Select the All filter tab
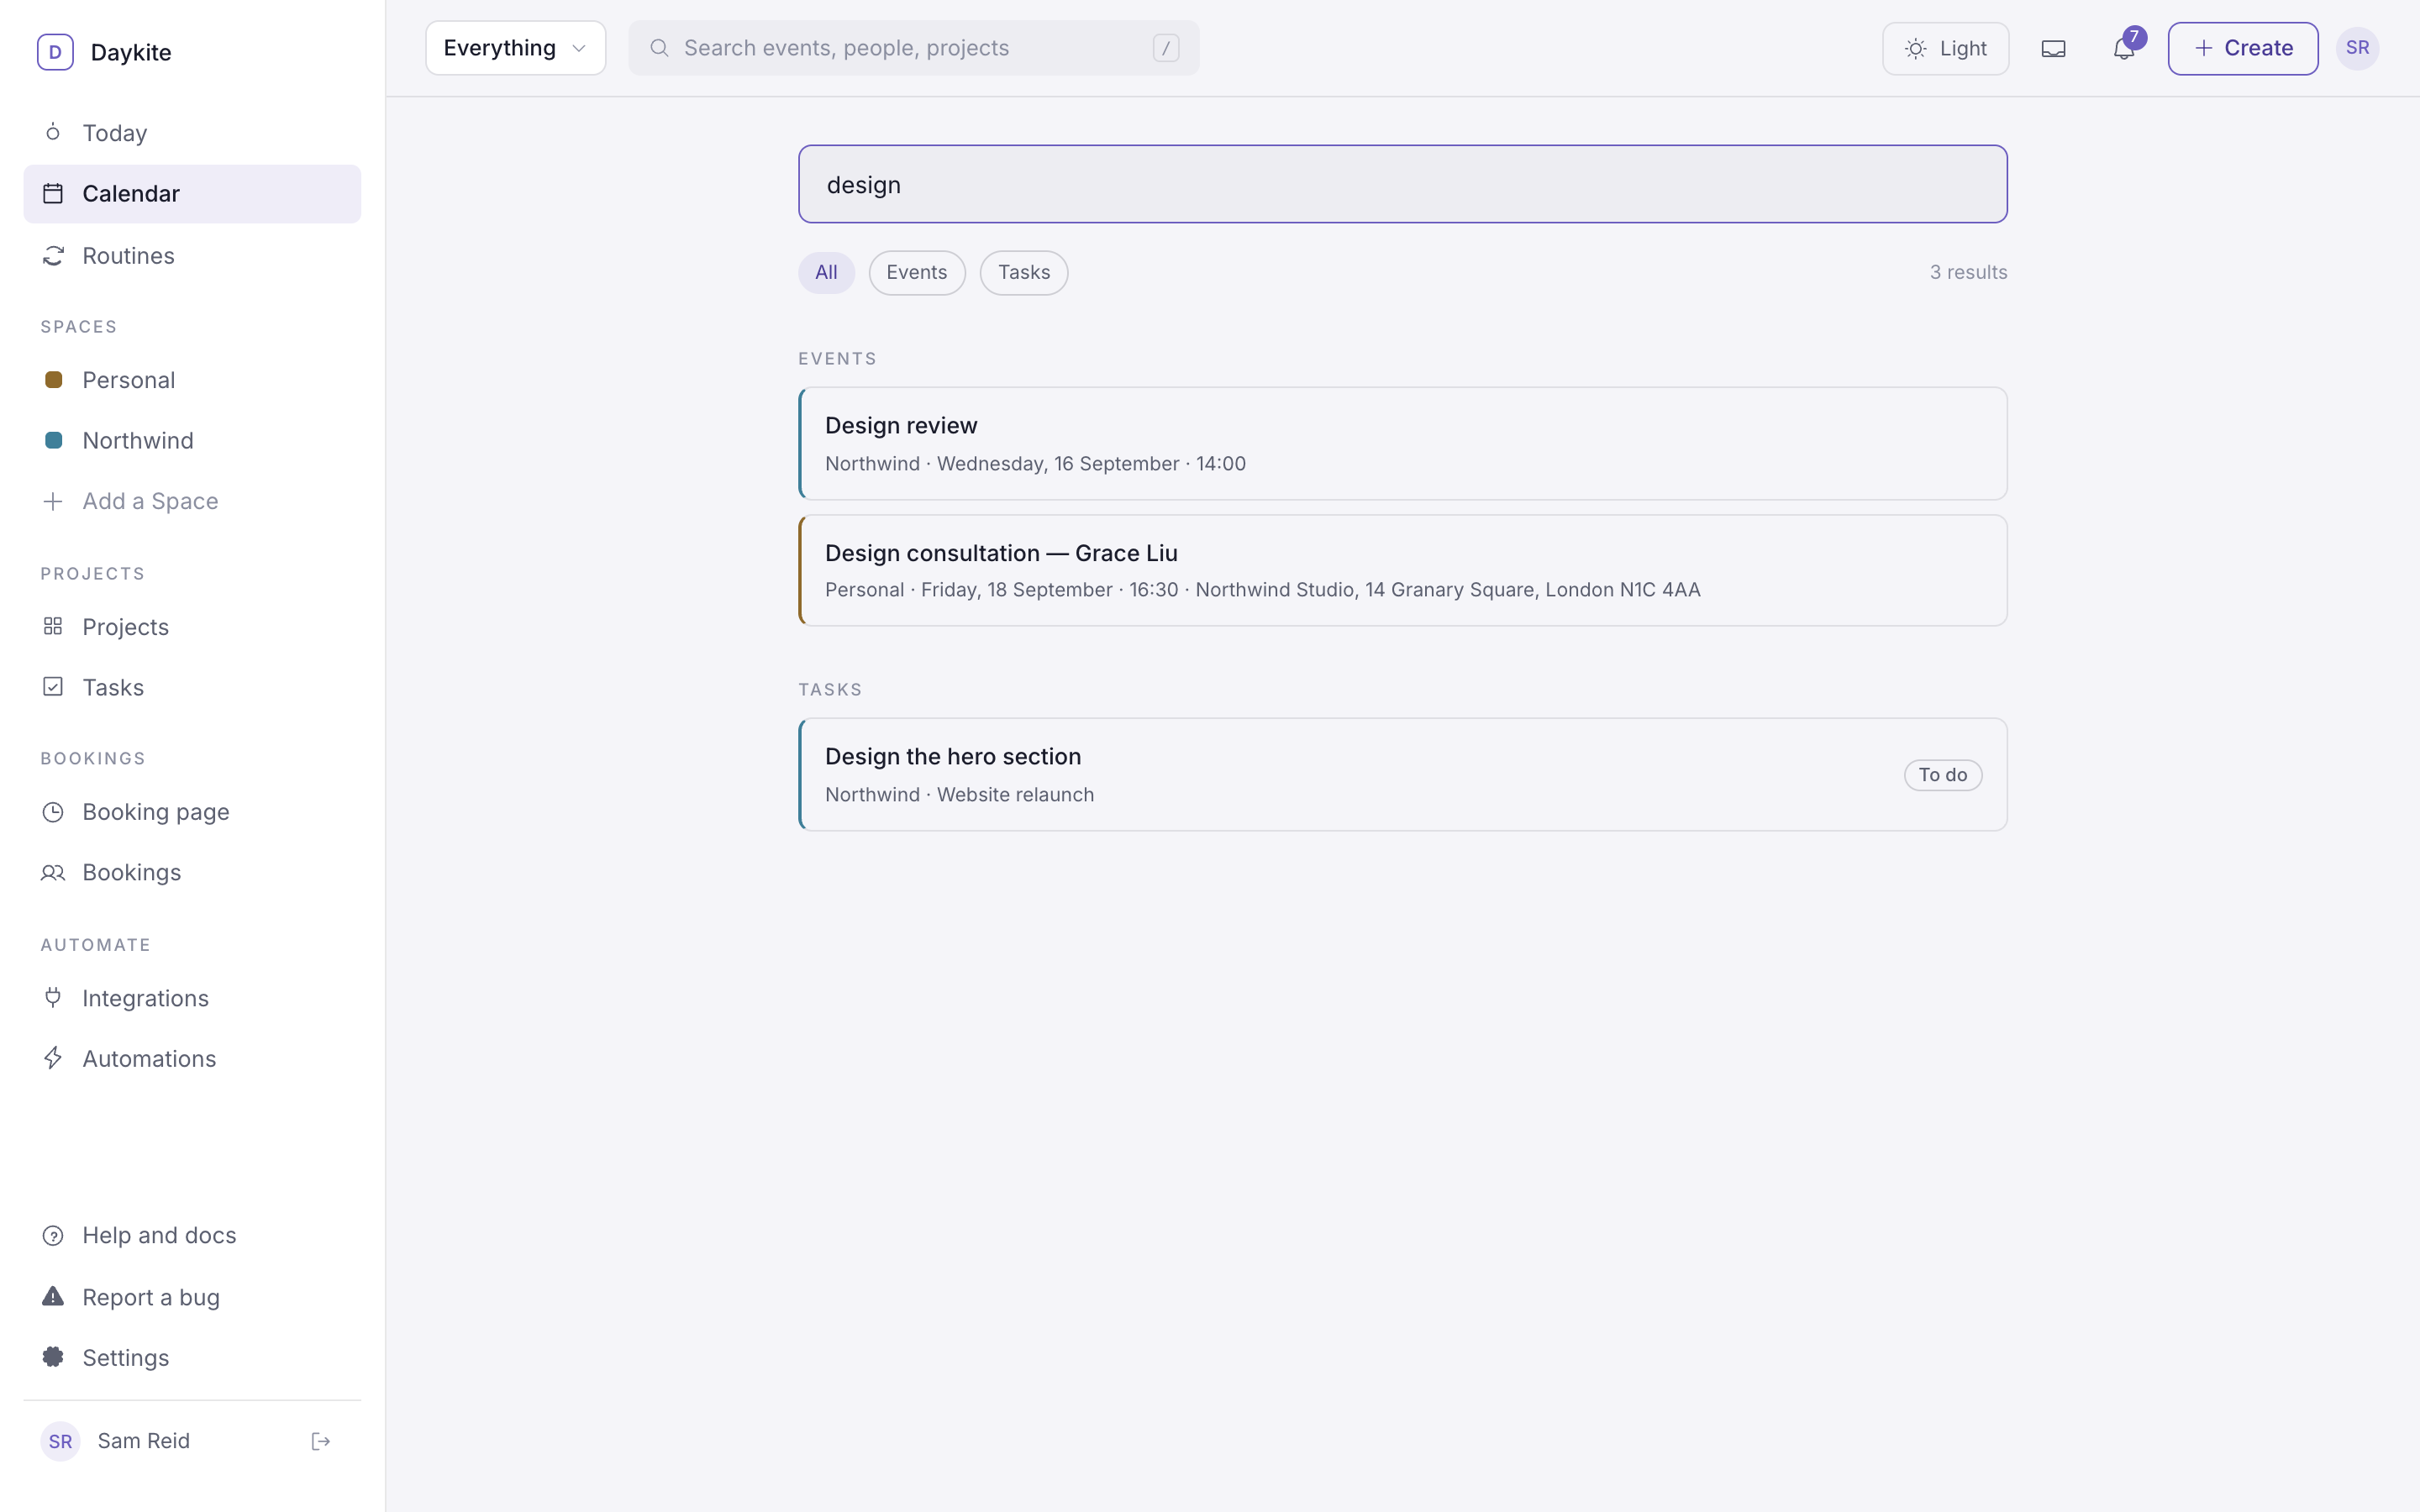This screenshot has height=1512, width=2420. coord(826,272)
